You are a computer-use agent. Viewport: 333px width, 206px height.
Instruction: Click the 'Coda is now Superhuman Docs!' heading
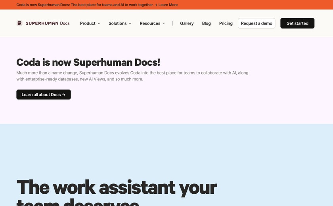[x=88, y=62]
